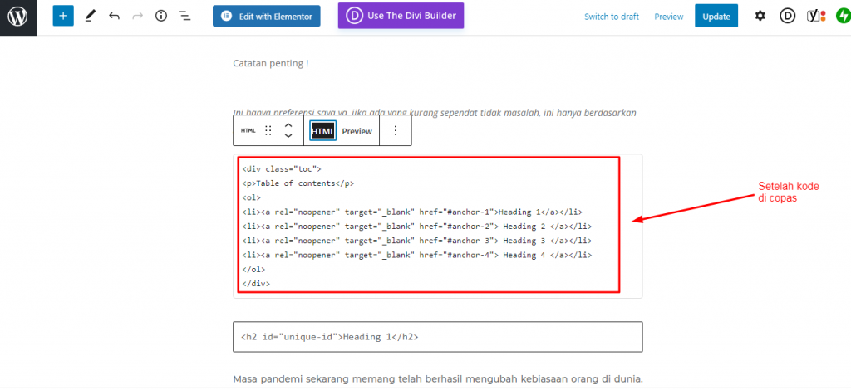Open the block options three-dot menu
This screenshot has height=390, width=851.
point(396,130)
